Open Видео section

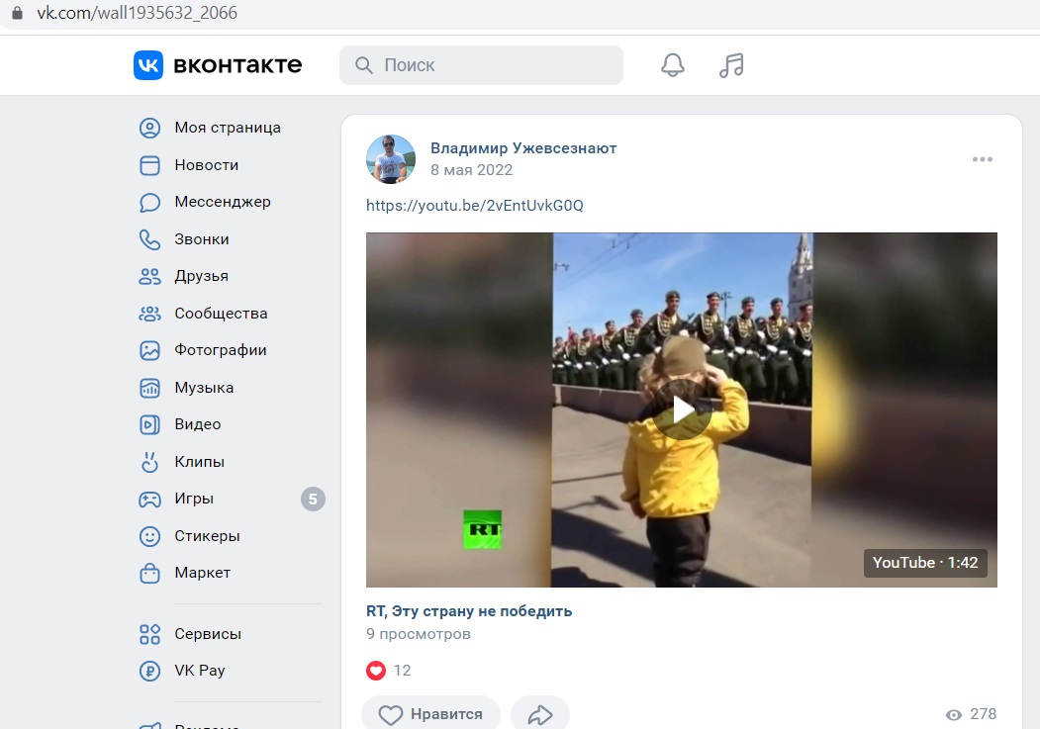point(198,424)
